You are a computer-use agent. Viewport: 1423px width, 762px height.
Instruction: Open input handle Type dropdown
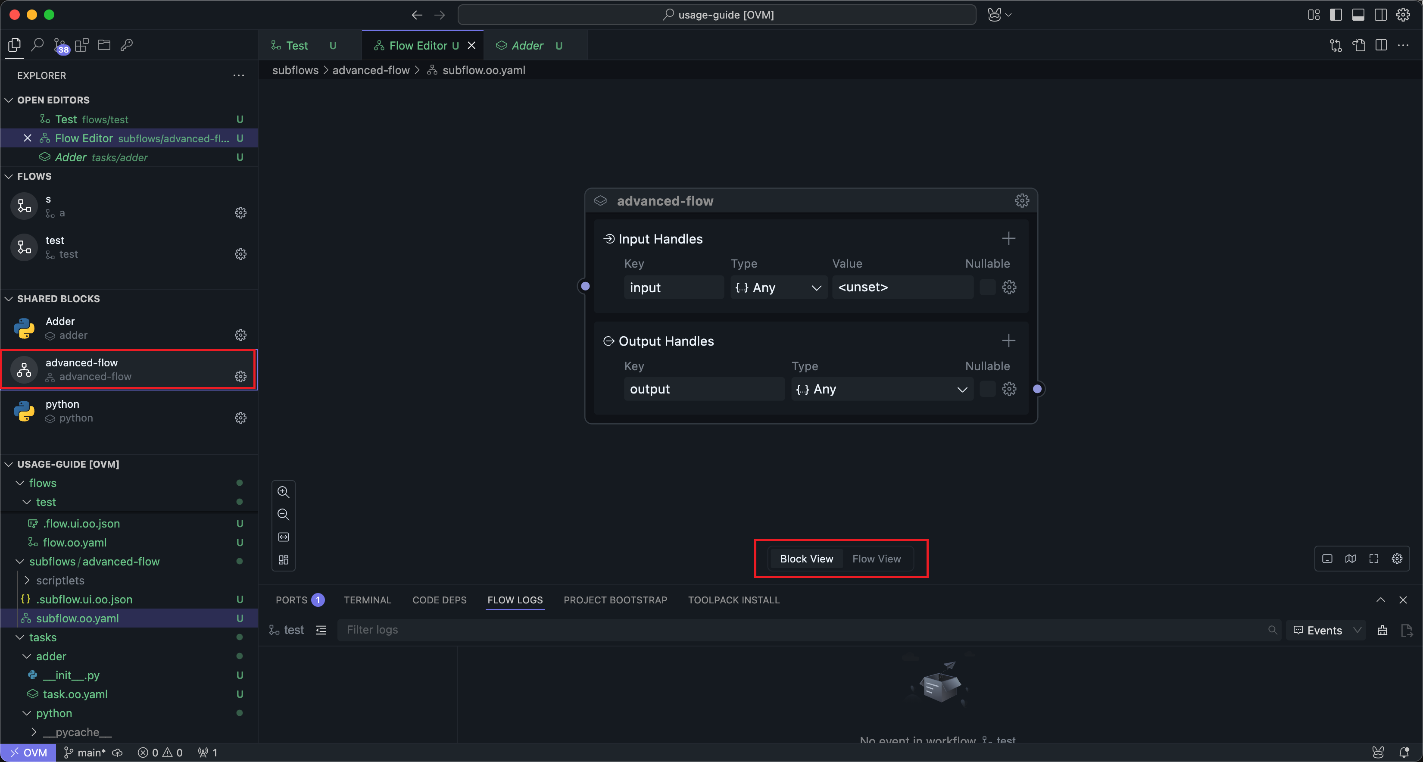778,287
